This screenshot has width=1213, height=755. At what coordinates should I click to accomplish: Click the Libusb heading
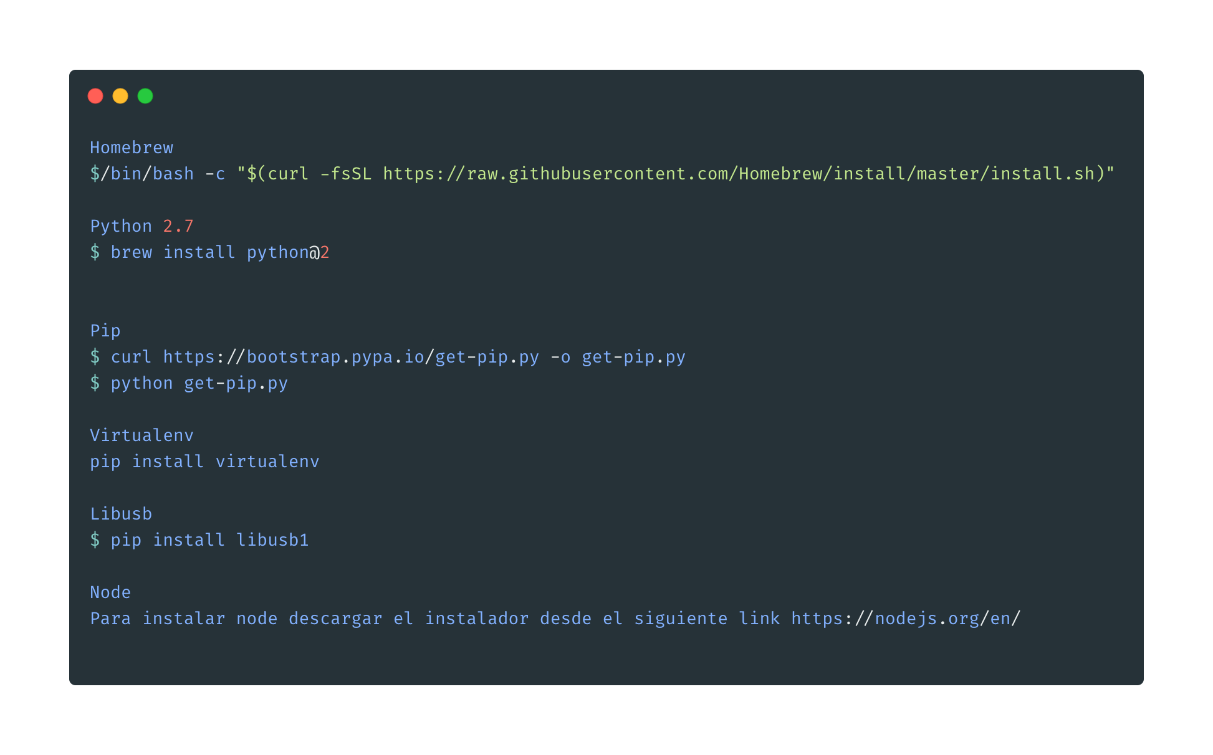tap(121, 514)
